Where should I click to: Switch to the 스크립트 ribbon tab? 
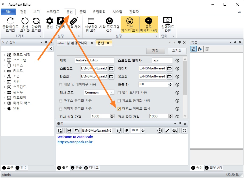[x=53, y=12]
